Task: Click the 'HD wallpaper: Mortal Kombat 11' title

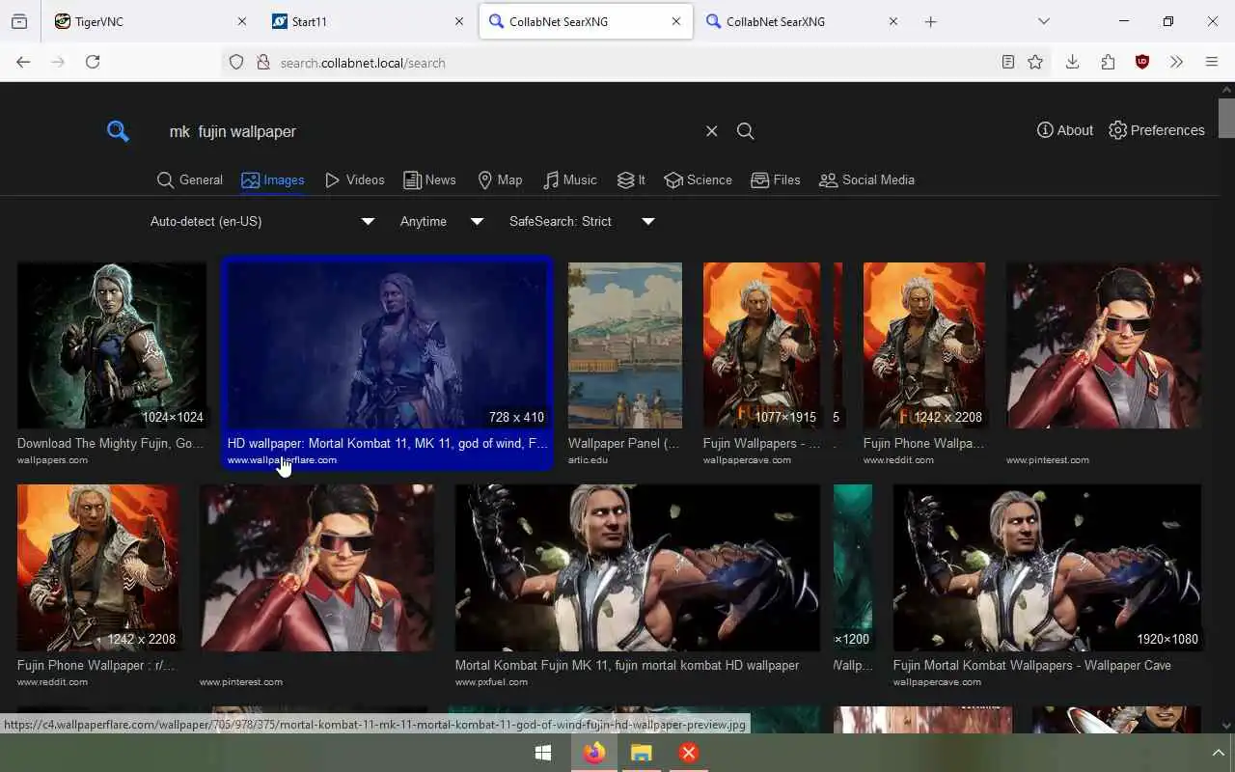Action: [388, 443]
